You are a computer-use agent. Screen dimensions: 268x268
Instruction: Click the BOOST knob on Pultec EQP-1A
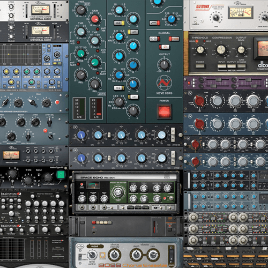(21, 122)
